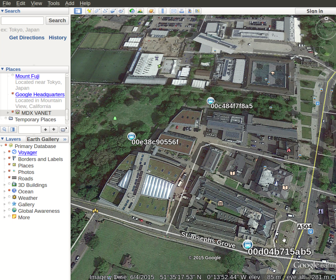Select vehicle marker 00c484f7f8a5 on map
Image resolution: width=336 pixels, height=280 pixels.
(211, 101)
